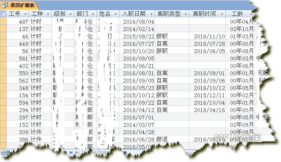Click the row selector for record 487
Image resolution: width=281 pixels, height=162 pixels.
(x=3, y=21)
